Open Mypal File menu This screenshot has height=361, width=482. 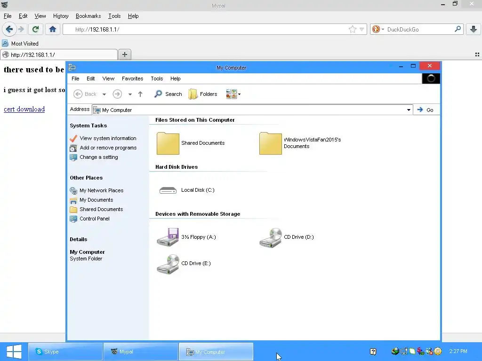(8, 16)
